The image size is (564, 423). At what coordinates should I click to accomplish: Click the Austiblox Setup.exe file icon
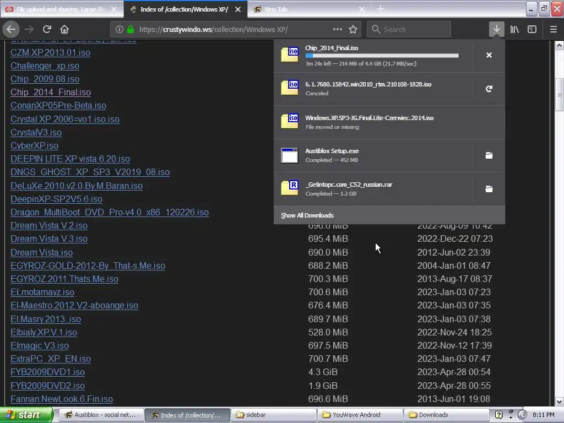290,155
